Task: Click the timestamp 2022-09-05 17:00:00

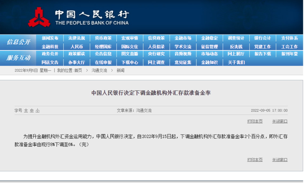Action: tap(269, 110)
